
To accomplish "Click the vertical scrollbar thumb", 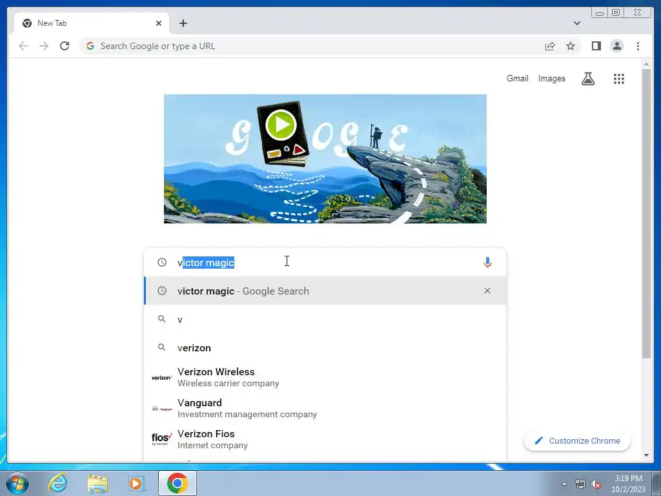I will 647,214.
